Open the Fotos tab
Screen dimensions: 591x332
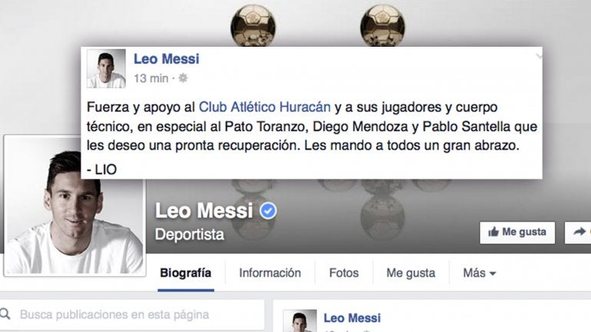[x=344, y=273]
